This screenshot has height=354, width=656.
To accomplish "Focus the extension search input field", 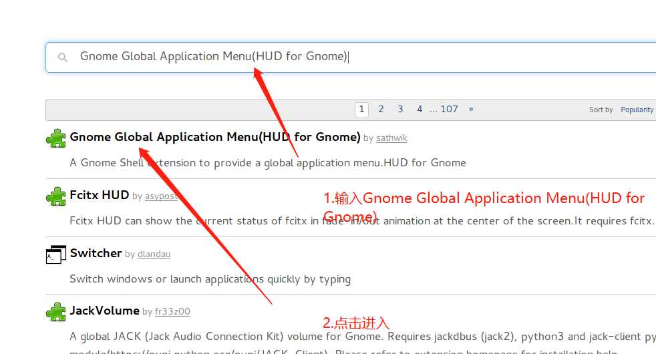I will point(351,57).
